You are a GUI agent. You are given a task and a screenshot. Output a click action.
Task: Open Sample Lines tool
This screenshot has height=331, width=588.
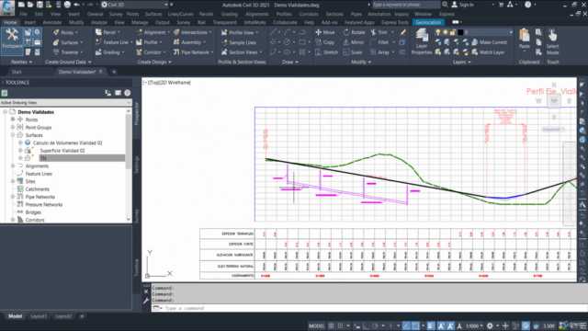(239, 42)
